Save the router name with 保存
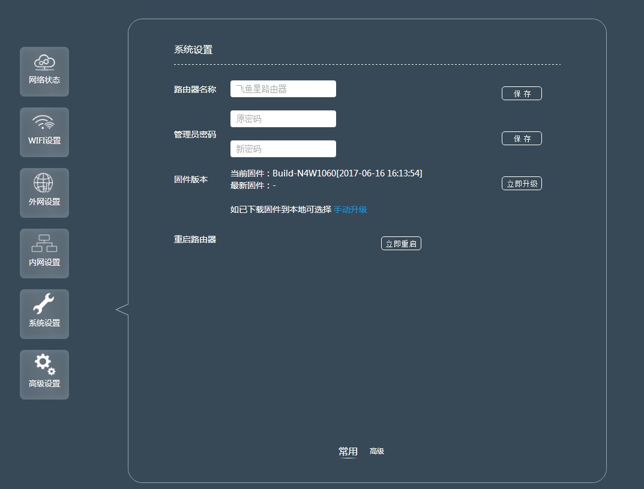Viewport: 644px width, 489px height. [x=521, y=93]
